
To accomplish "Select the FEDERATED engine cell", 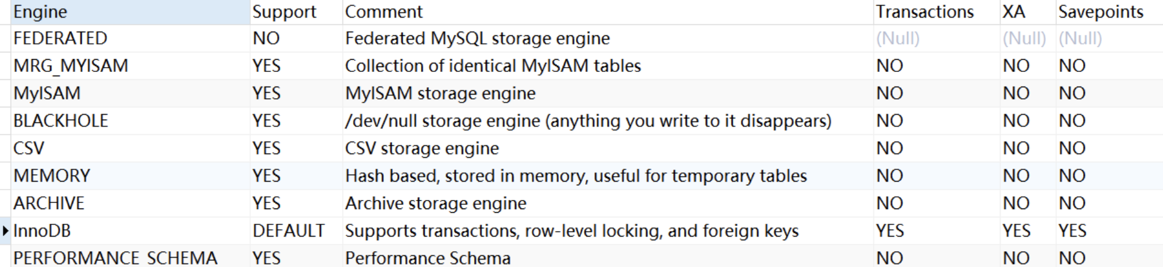I will coord(130,38).
